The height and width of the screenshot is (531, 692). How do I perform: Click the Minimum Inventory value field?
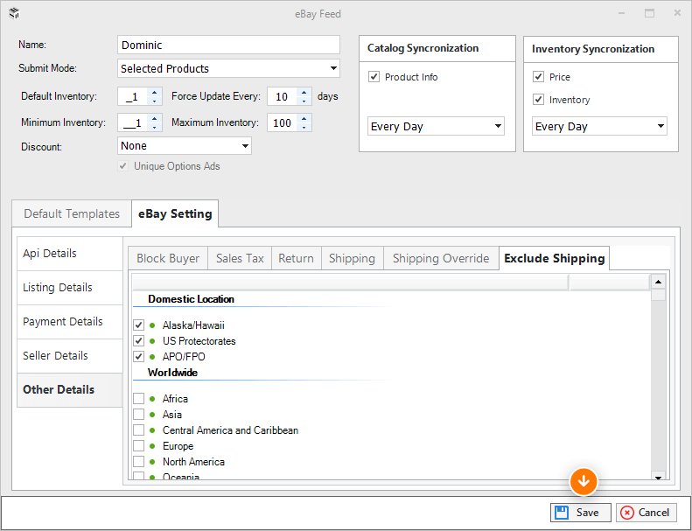(133, 122)
